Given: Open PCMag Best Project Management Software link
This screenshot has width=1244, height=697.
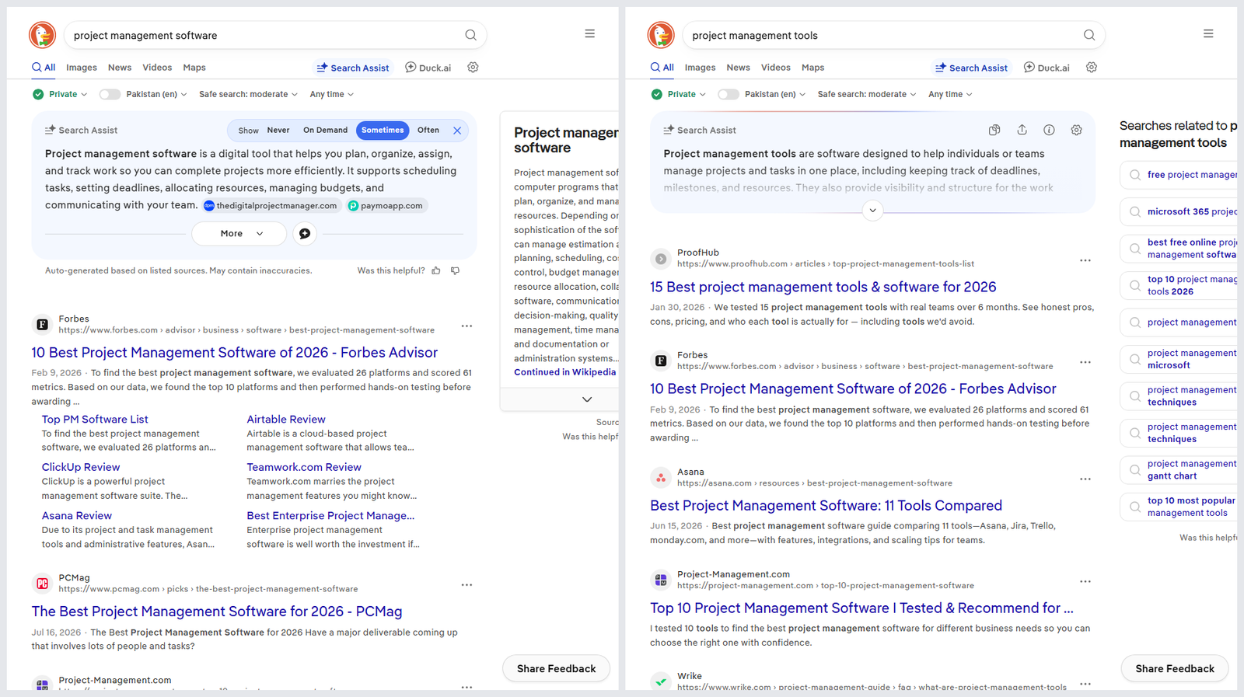Looking at the screenshot, I should point(217,612).
